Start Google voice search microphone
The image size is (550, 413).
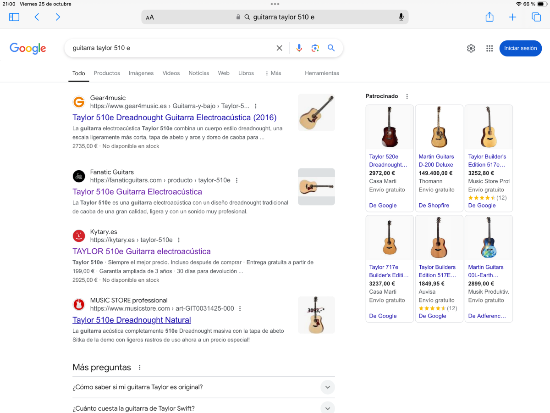pyautogui.click(x=299, y=48)
